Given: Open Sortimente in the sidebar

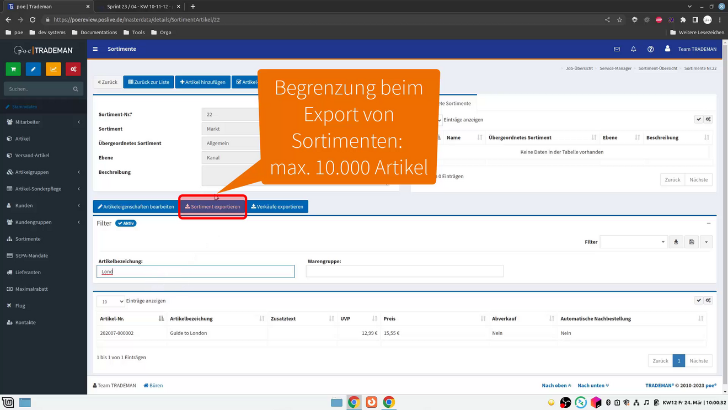Looking at the screenshot, I should pyautogui.click(x=43, y=239).
